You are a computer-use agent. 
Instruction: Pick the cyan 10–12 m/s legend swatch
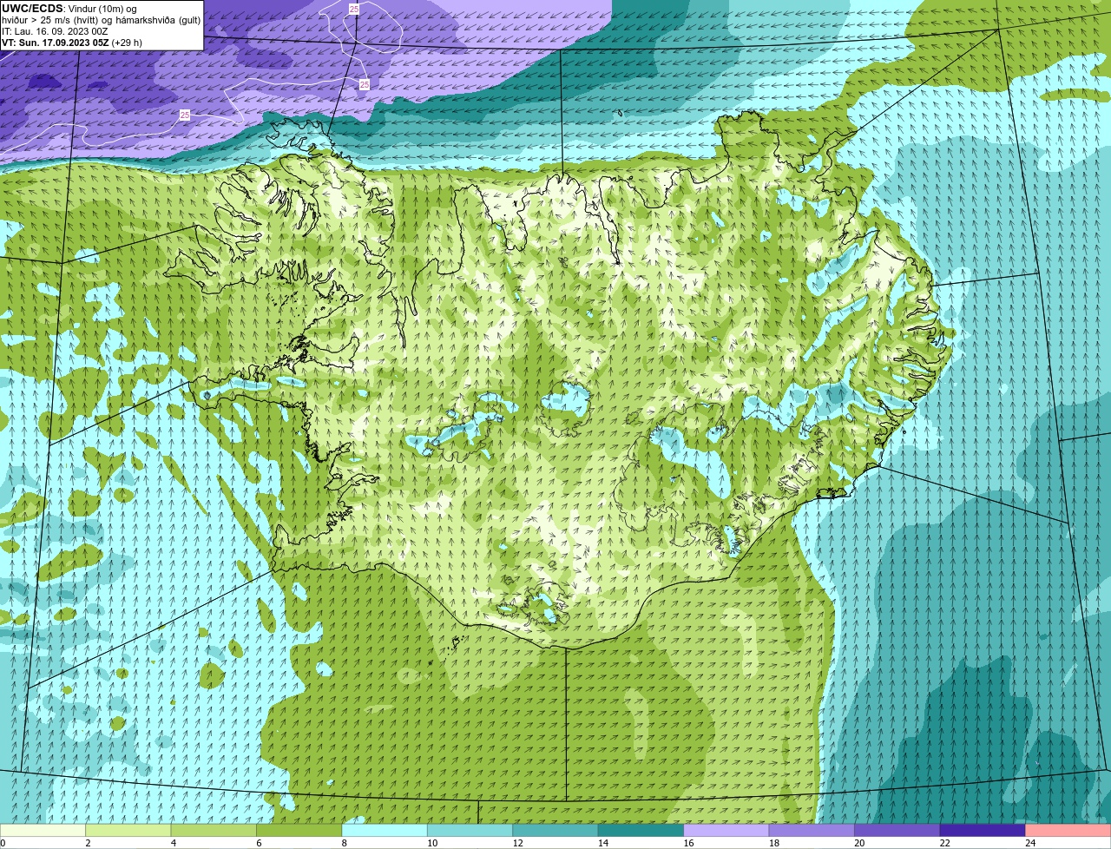click(x=470, y=831)
